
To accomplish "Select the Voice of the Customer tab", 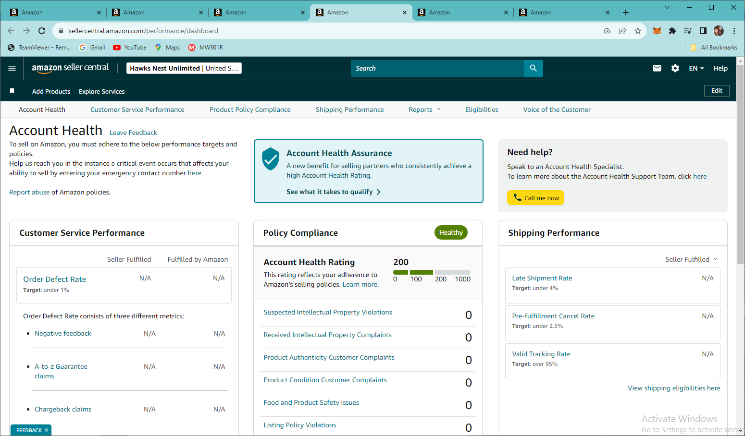I will [557, 109].
